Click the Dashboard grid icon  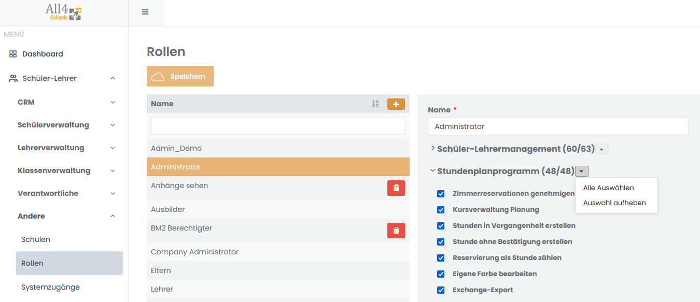click(x=13, y=54)
